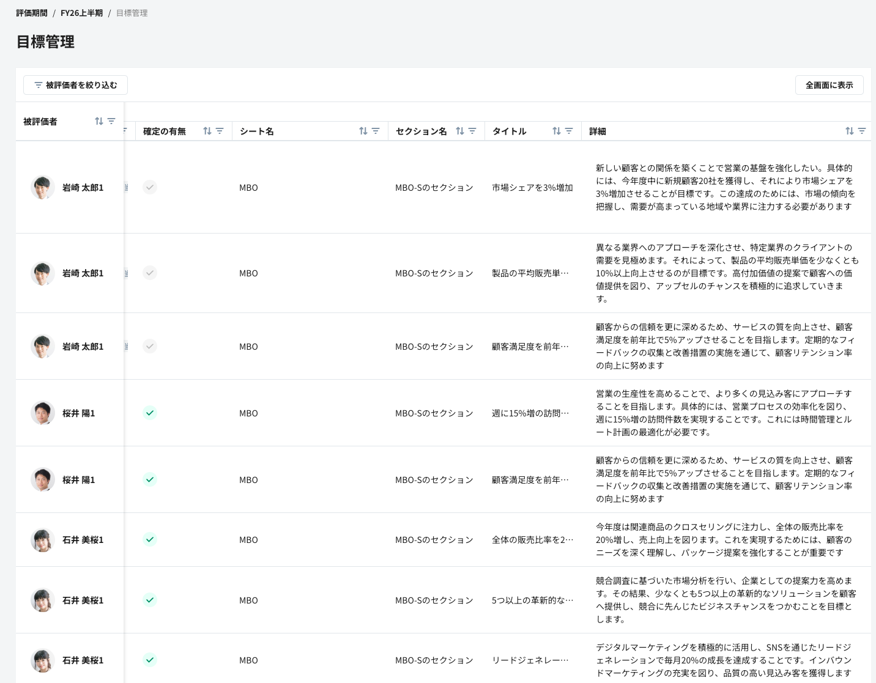Open filter for 被評価者 column
The image size is (876, 683).
pos(111,121)
